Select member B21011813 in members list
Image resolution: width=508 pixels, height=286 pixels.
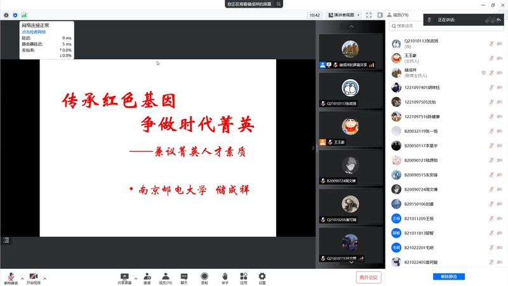[446, 233]
